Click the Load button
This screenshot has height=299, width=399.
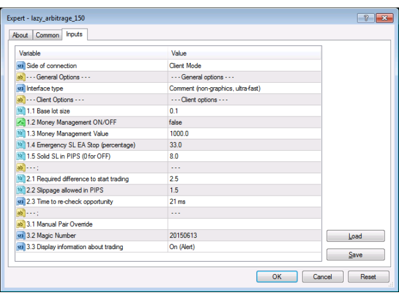pos(355,237)
